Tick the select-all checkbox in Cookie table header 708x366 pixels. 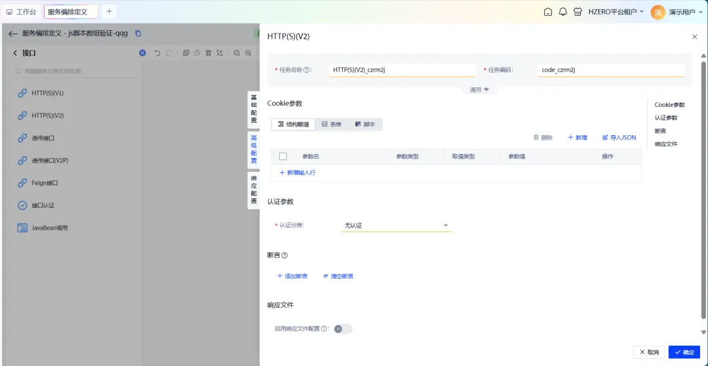coord(283,156)
